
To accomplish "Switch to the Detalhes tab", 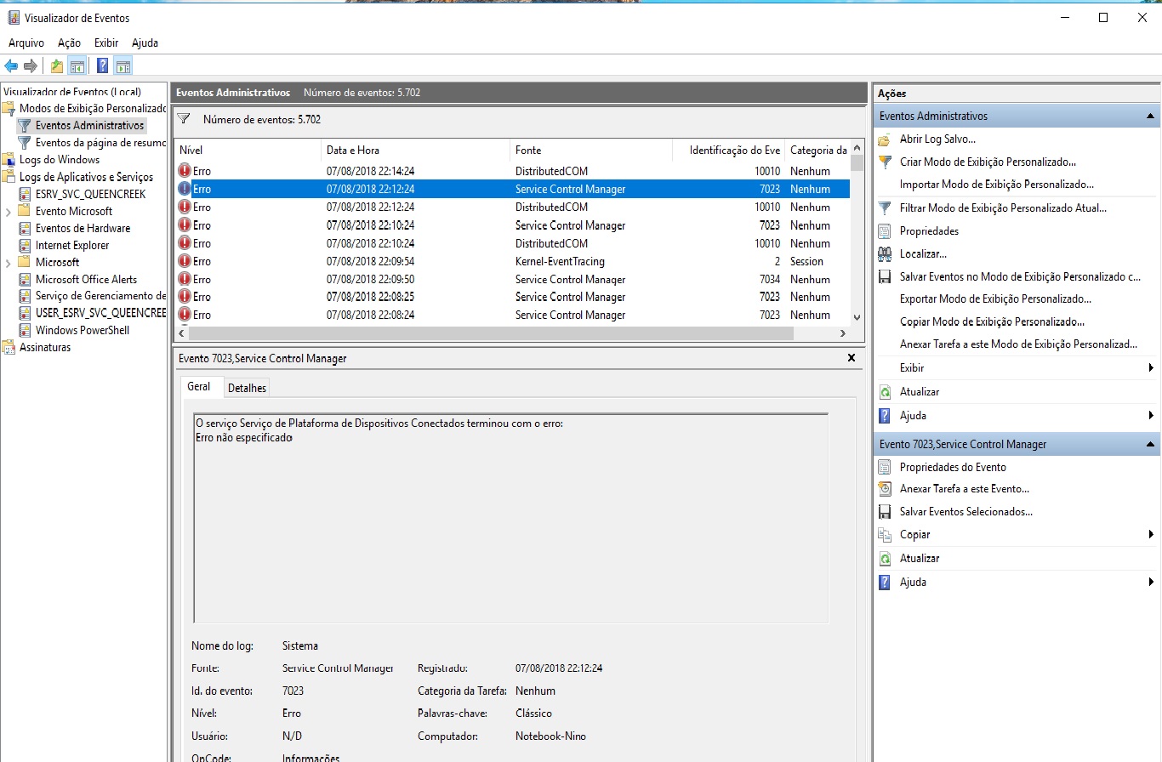I will coord(247,388).
